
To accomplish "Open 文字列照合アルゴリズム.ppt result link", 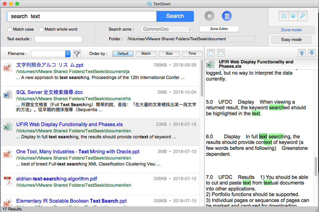I will tap(50, 65).
